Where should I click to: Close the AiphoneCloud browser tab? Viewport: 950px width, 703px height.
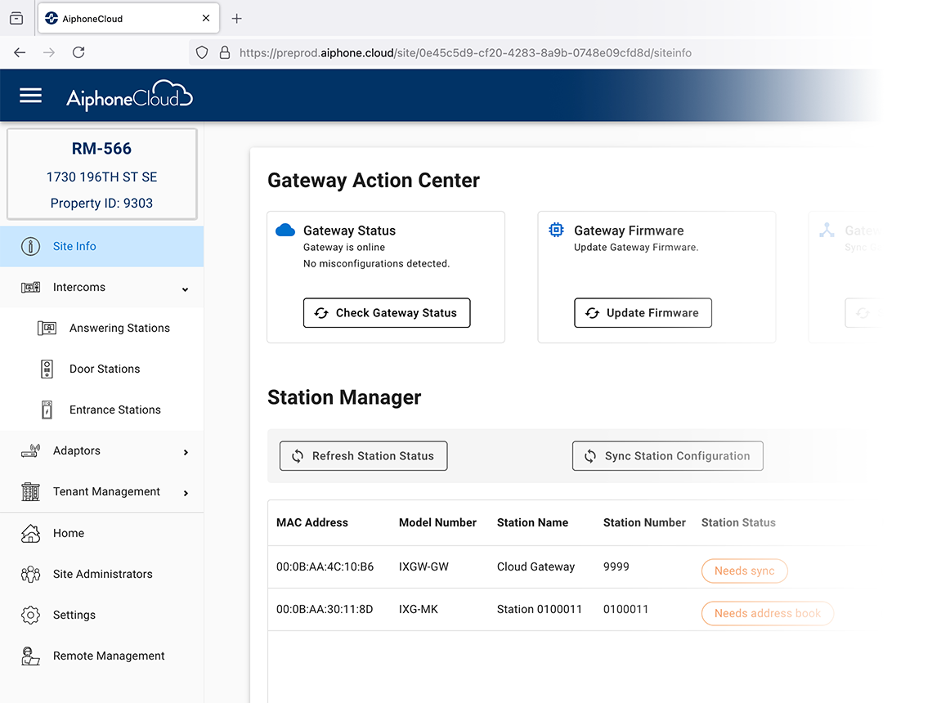(206, 18)
